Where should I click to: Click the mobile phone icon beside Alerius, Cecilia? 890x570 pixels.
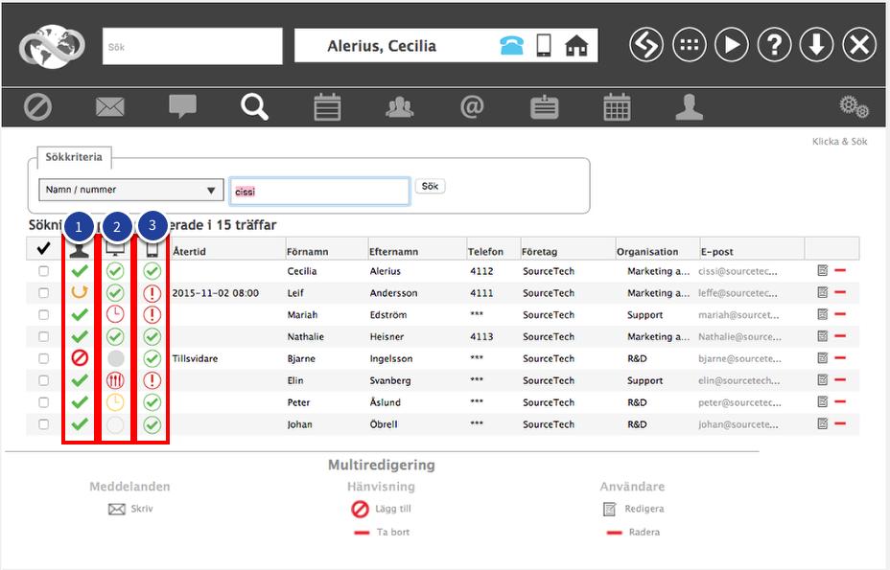click(x=544, y=45)
